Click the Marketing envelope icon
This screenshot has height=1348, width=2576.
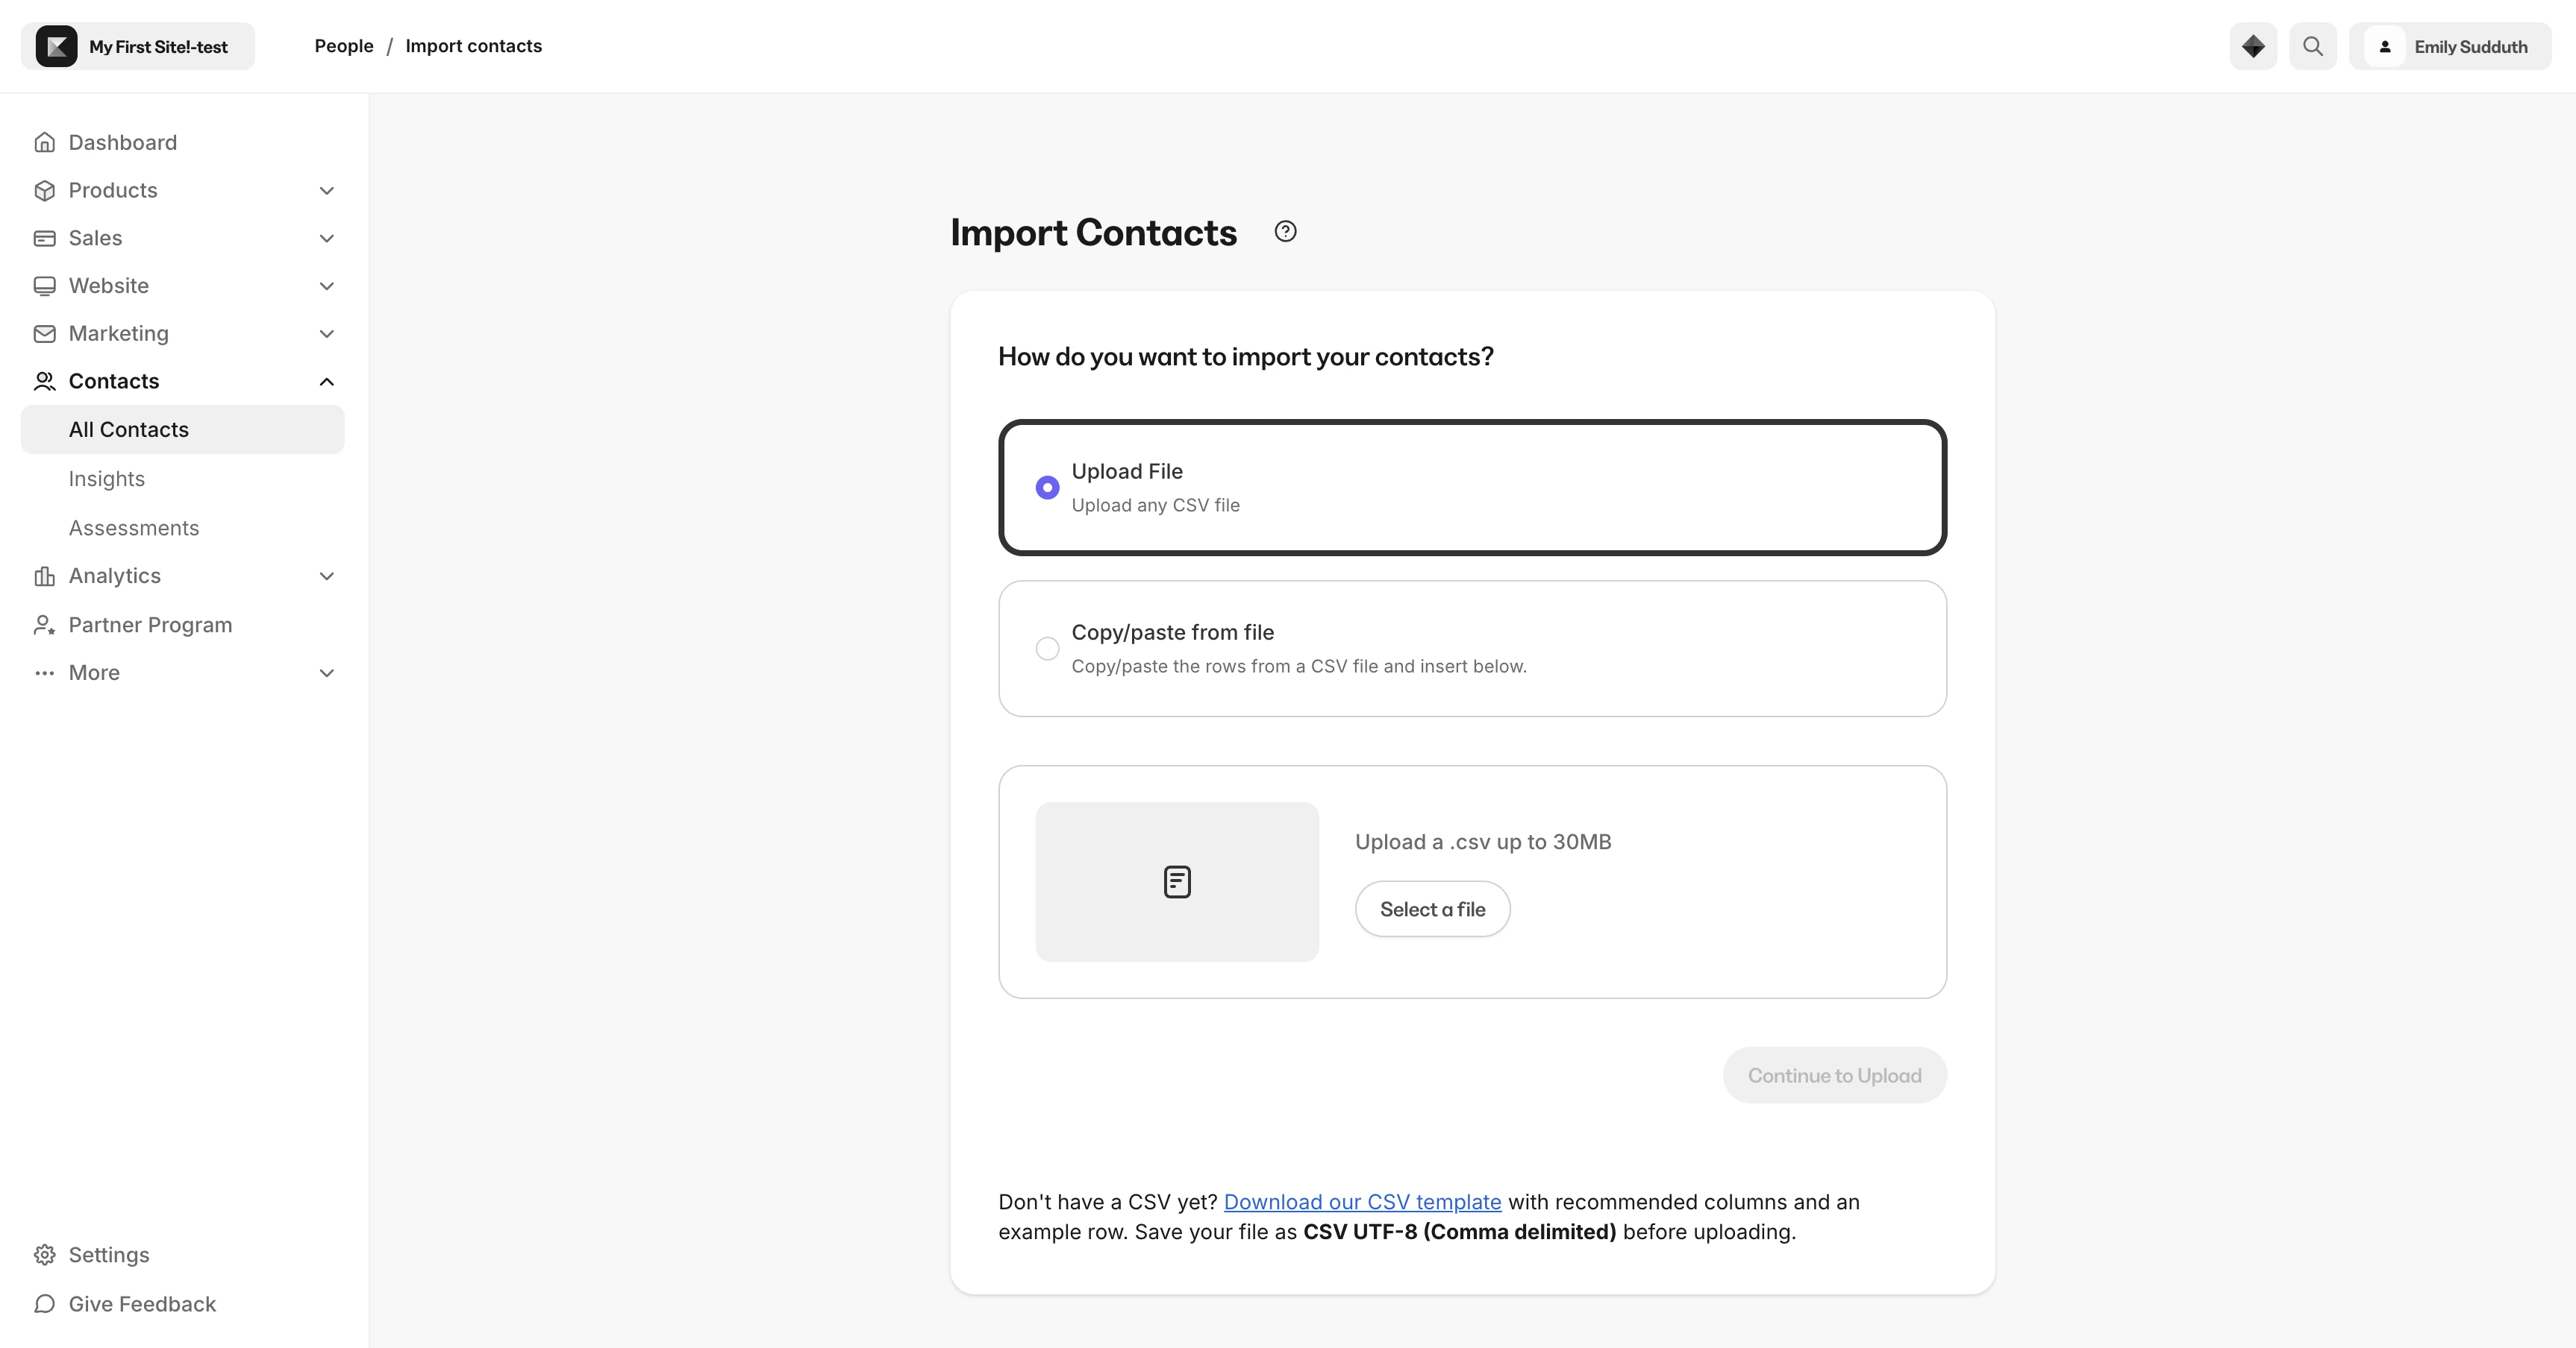45,333
